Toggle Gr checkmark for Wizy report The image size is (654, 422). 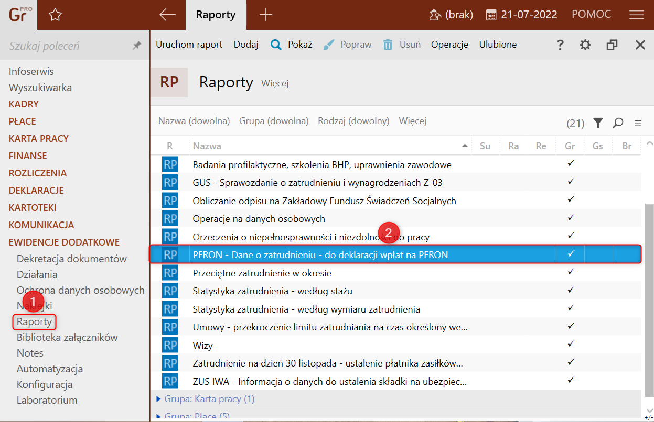(571, 344)
